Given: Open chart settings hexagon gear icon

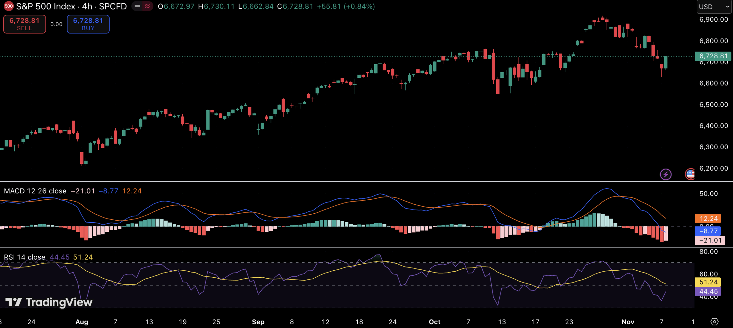Looking at the screenshot, I should pyautogui.click(x=714, y=322).
